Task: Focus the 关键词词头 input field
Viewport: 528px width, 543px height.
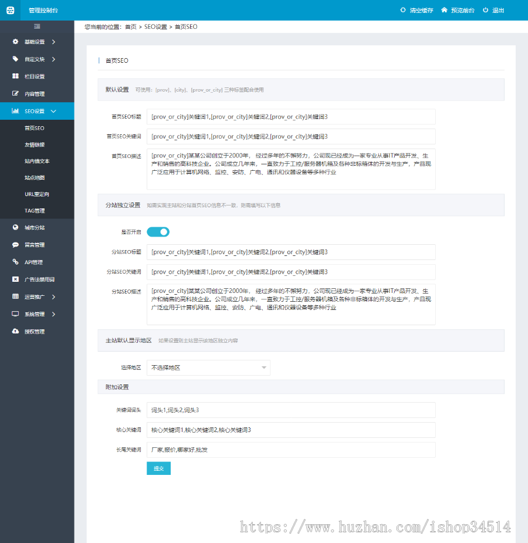Action: pos(291,410)
